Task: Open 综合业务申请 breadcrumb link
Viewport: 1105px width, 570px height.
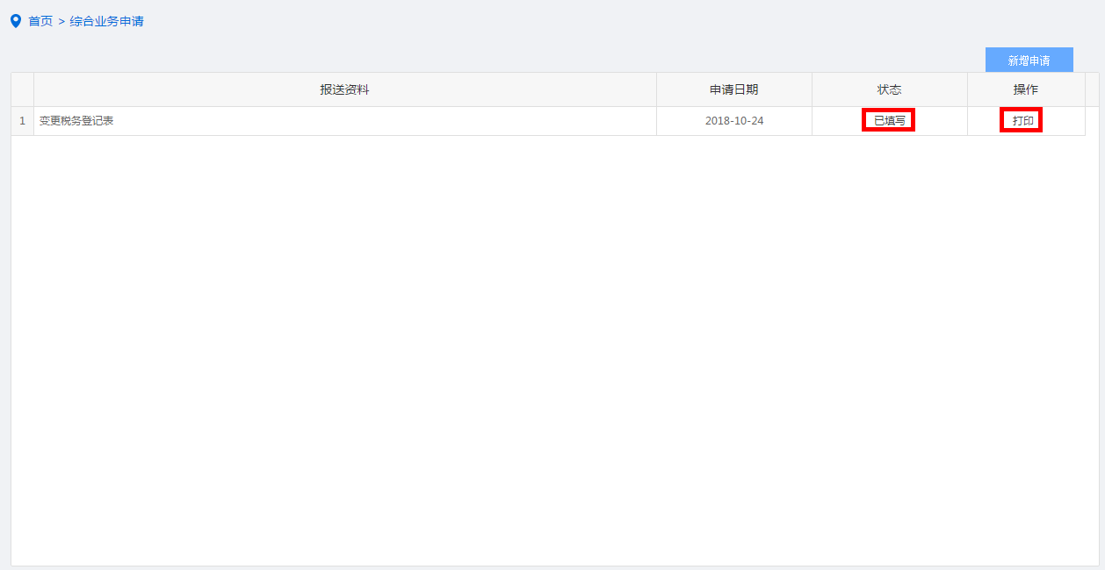Action: [x=106, y=21]
